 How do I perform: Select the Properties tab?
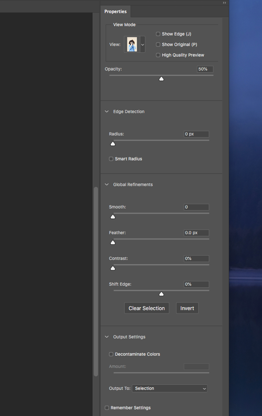tap(115, 11)
